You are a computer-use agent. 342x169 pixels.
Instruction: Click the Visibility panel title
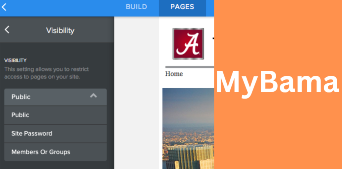pyautogui.click(x=60, y=30)
